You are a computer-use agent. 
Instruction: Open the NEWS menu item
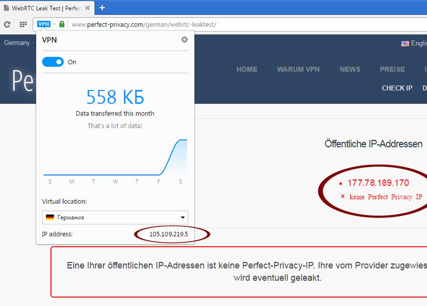350,69
